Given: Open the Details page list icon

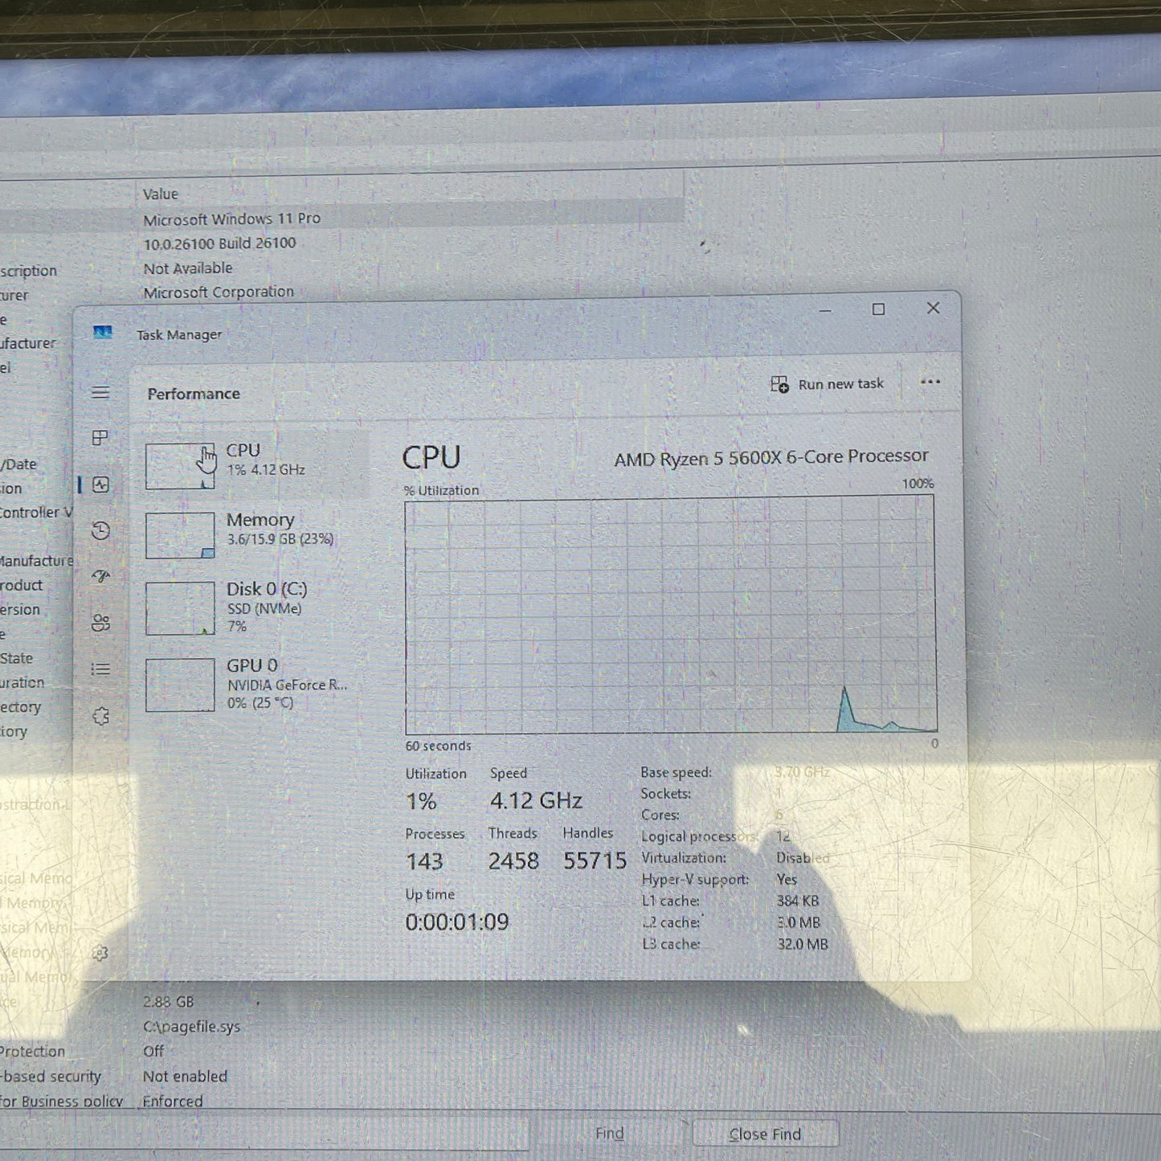Looking at the screenshot, I should click(x=100, y=669).
